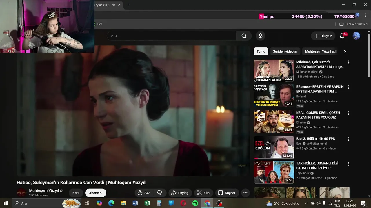Start voice search with microphone icon
Screen dimensions: 371x208
pyautogui.click(x=260, y=36)
